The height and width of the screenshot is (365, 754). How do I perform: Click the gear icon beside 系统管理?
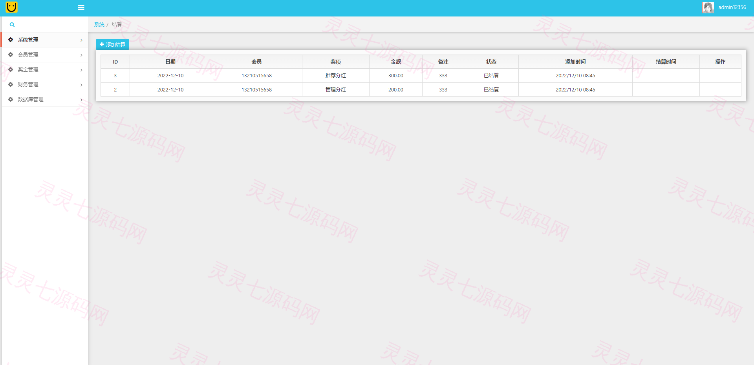tap(11, 40)
